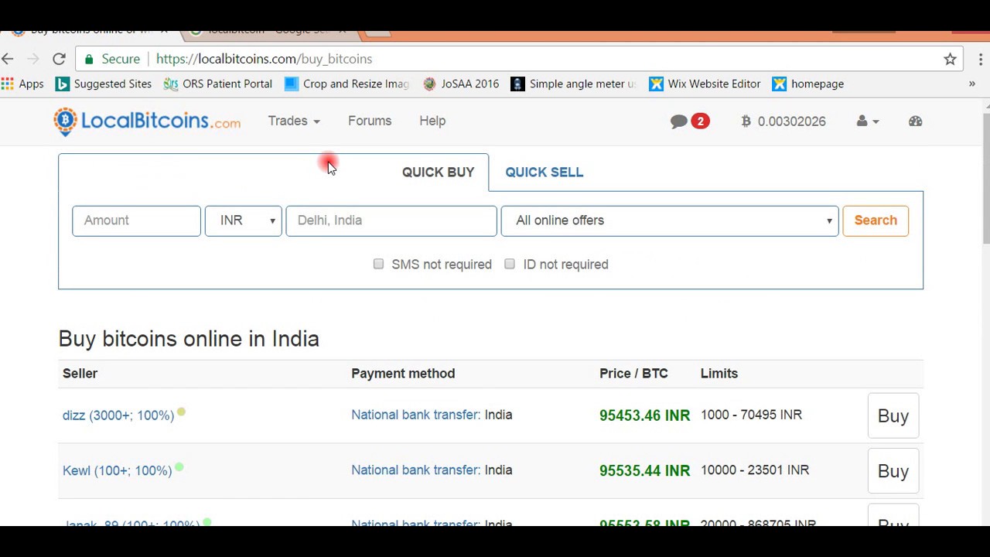
Task: Click limits 10000 - 23501 INR
Action: coord(755,470)
